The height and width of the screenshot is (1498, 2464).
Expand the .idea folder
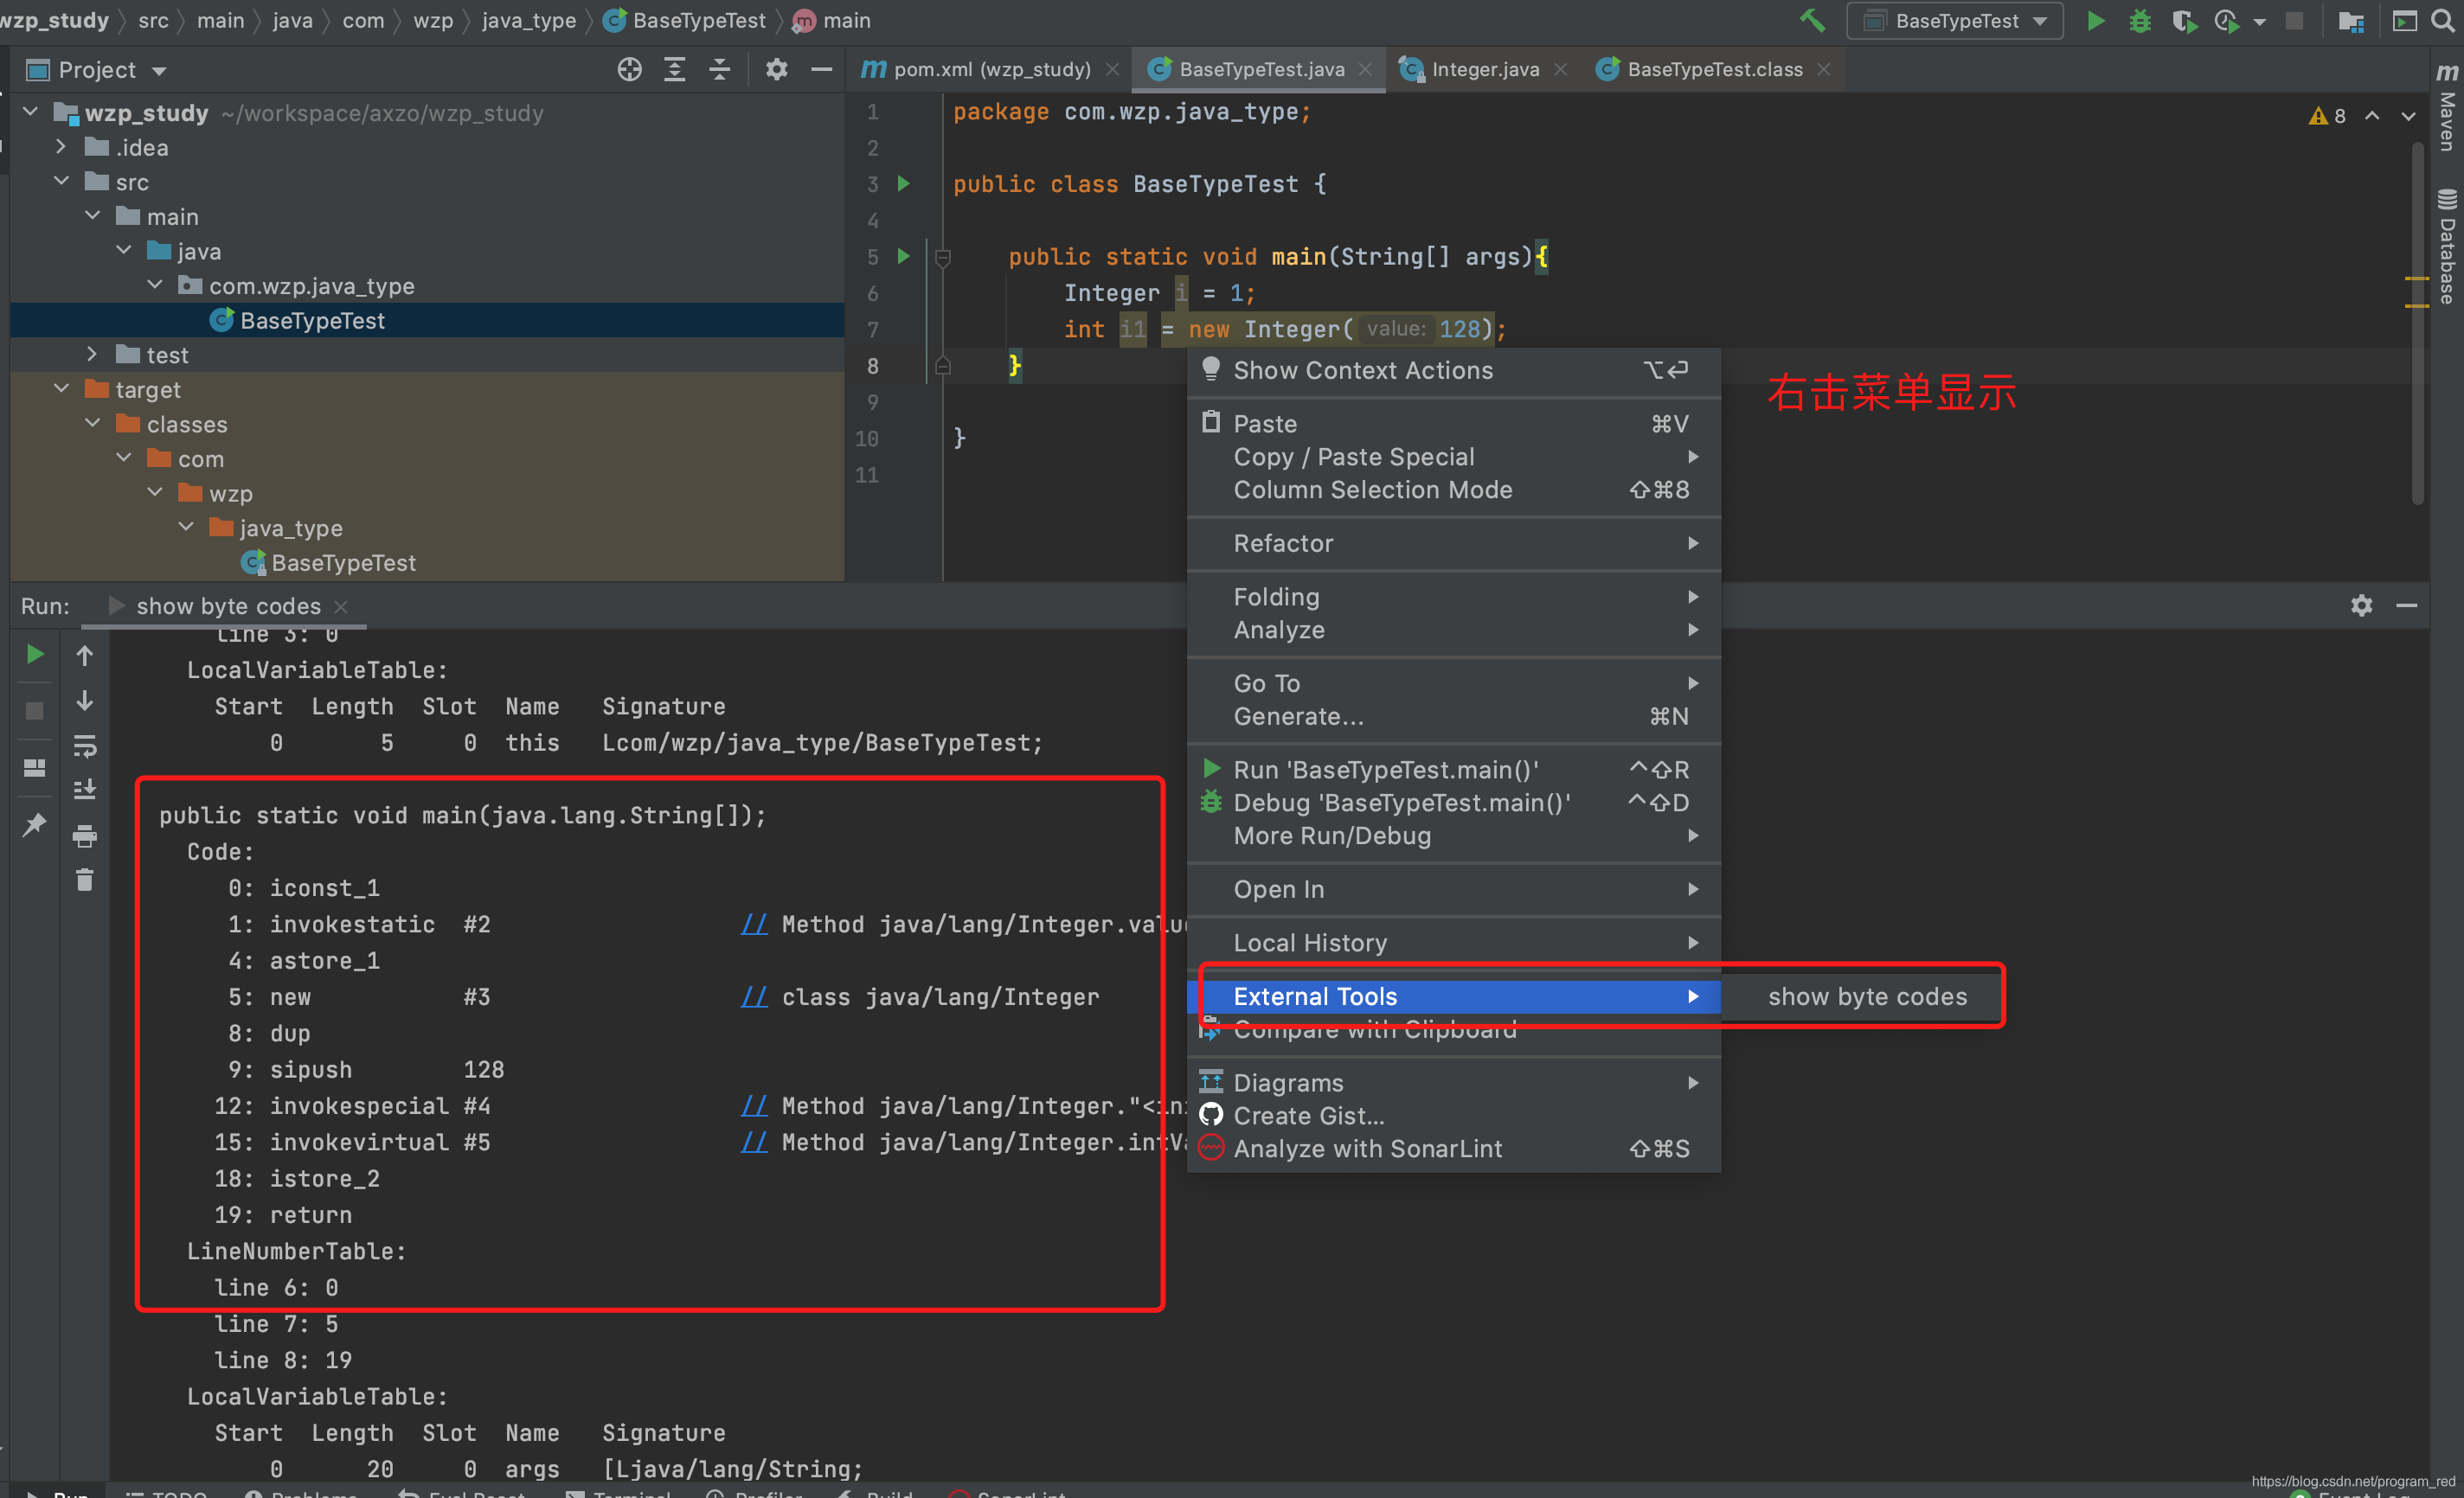(62, 147)
